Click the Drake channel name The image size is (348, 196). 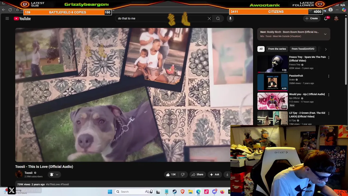(x=292, y=79)
